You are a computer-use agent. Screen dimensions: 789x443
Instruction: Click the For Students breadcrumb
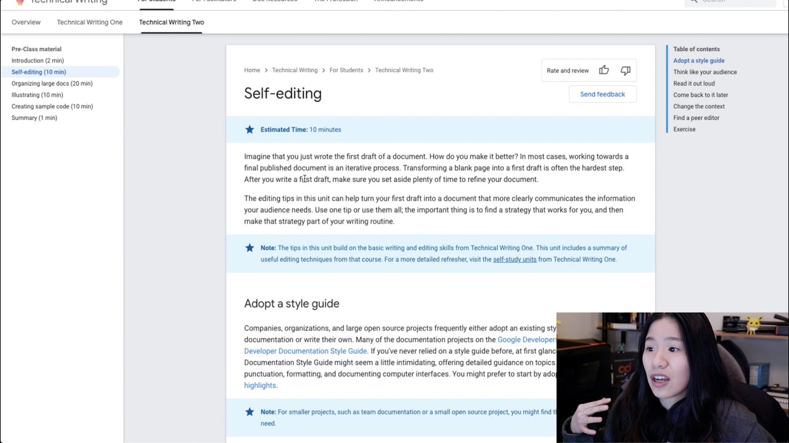pos(346,70)
